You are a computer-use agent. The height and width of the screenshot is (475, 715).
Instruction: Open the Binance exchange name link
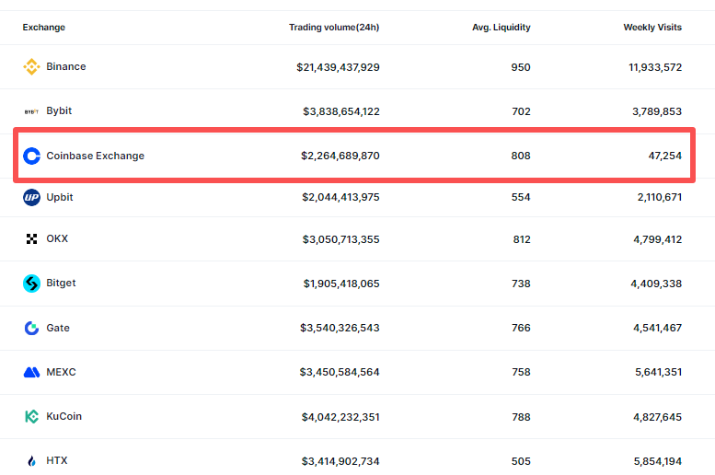click(66, 67)
